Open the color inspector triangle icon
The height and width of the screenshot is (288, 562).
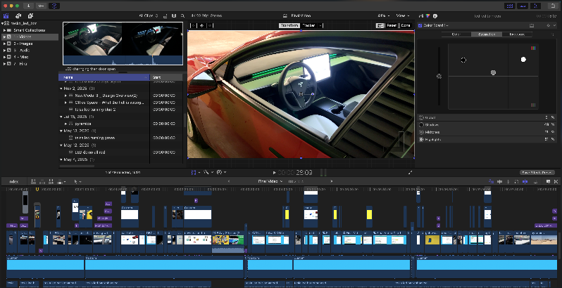[428, 15]
